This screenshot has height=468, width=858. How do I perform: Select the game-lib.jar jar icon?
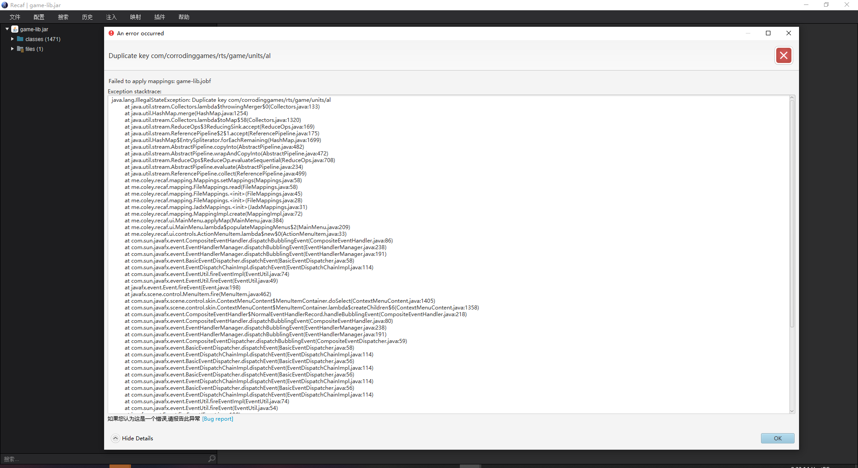15,29
